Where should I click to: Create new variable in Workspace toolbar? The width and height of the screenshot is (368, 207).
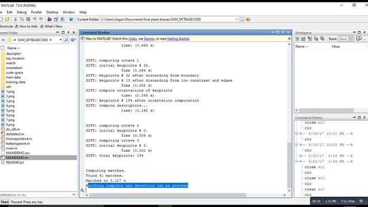point(297,39)
